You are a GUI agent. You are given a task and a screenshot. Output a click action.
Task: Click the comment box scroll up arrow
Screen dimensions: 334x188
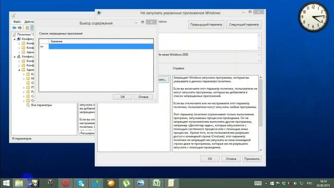(259, 36)
